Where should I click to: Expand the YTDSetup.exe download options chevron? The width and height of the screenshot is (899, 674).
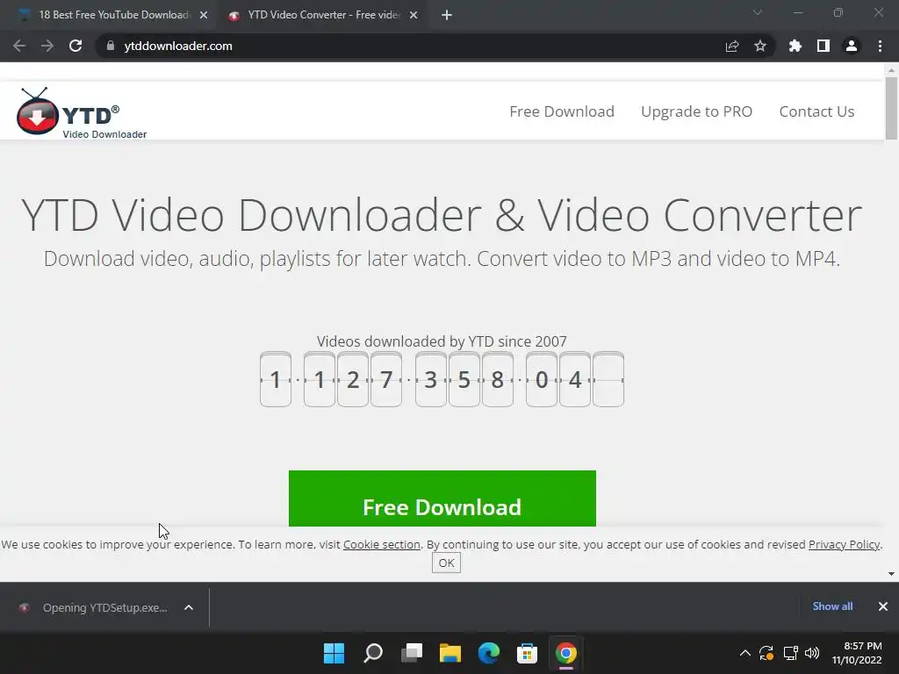tap(189, 607)
